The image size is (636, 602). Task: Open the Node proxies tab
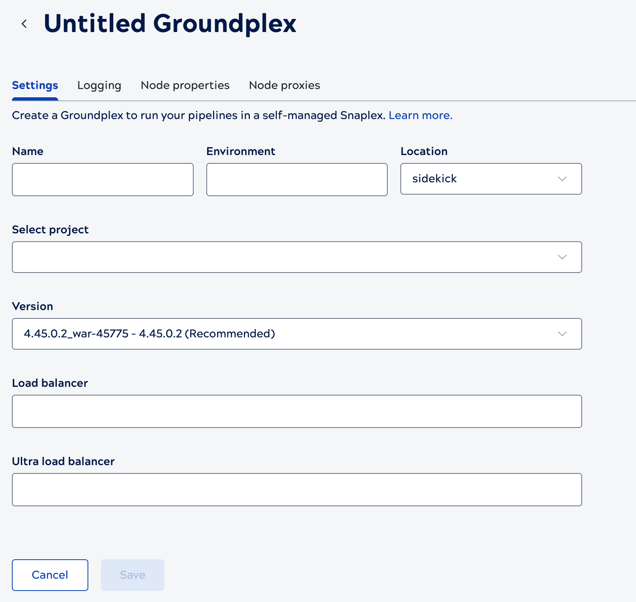coord(284,85)
